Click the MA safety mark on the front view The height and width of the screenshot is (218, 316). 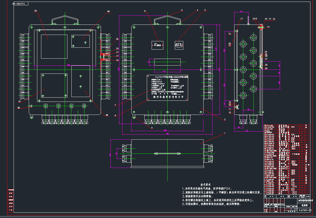coord(179,45)
